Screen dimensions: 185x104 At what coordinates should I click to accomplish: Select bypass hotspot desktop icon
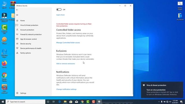pos(180,6)
